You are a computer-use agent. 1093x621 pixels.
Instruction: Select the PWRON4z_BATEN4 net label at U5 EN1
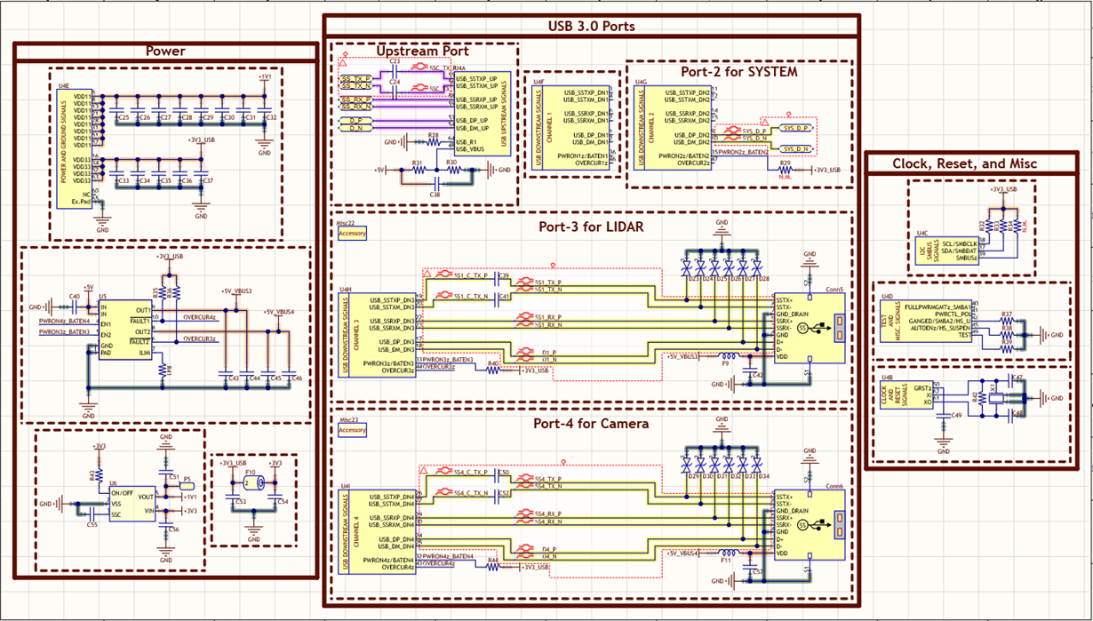[x=64, y=321]
